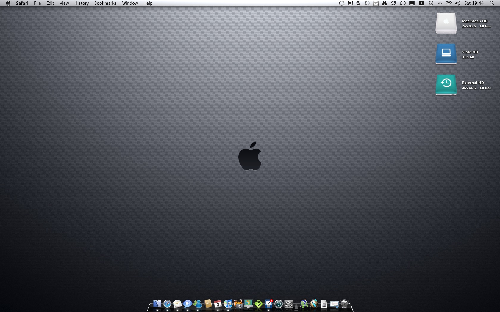Viewport: 500px width, 312px height.
Task: Open Time Machine dock icon
Action: point(279,304)
